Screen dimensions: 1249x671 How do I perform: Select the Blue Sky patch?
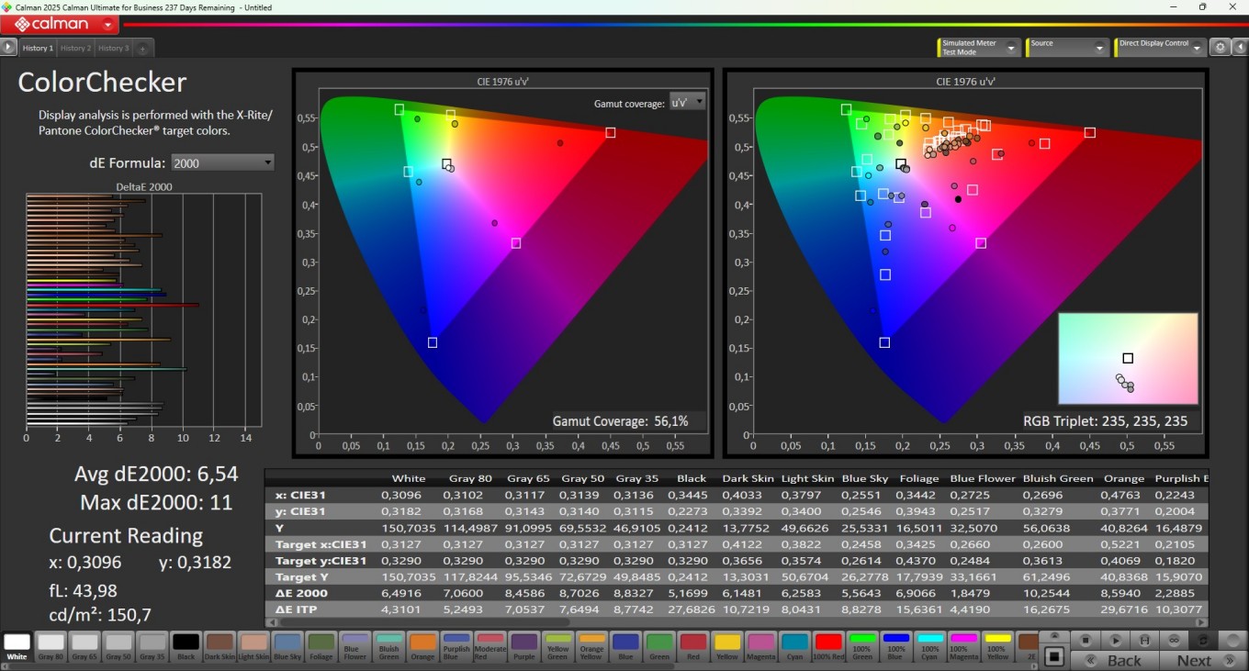pyautogui.click(x=287, y=646)
